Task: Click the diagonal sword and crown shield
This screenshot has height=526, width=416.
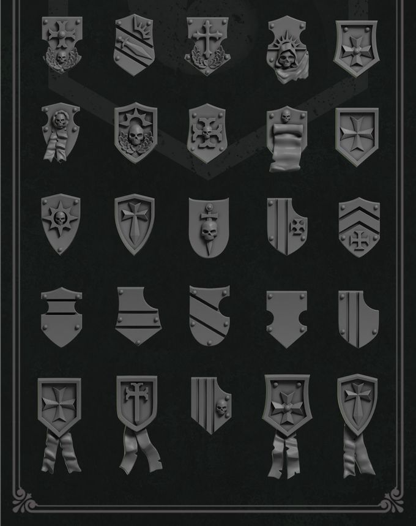Action: coord(135,45)
